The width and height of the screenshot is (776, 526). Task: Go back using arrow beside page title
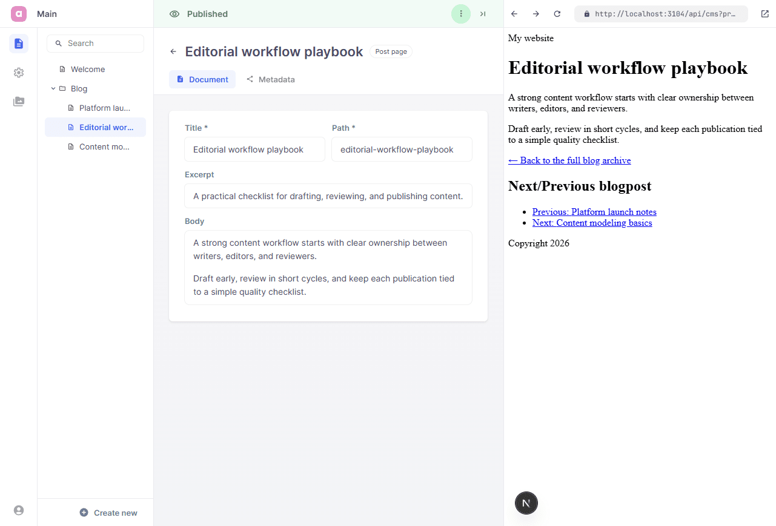tap(173, 52)
